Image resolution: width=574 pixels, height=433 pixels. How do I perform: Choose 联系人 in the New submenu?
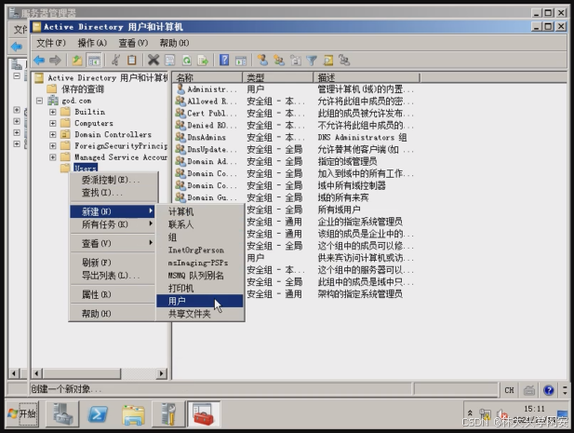tap(200, 224)
